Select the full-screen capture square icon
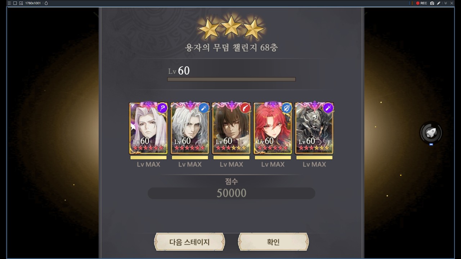The height and width of the screenshot is (259, 461). [x=15, y=3]
